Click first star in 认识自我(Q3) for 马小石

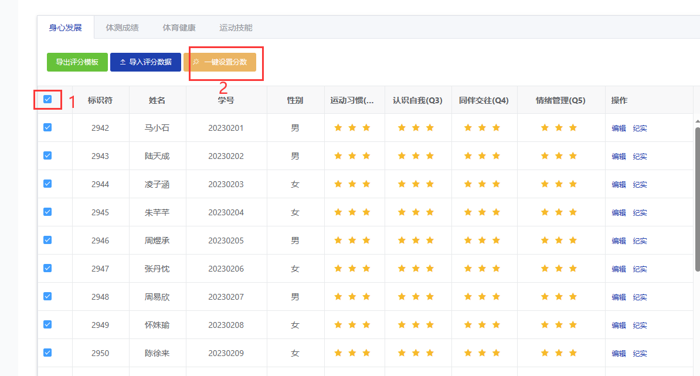[402, 128]
